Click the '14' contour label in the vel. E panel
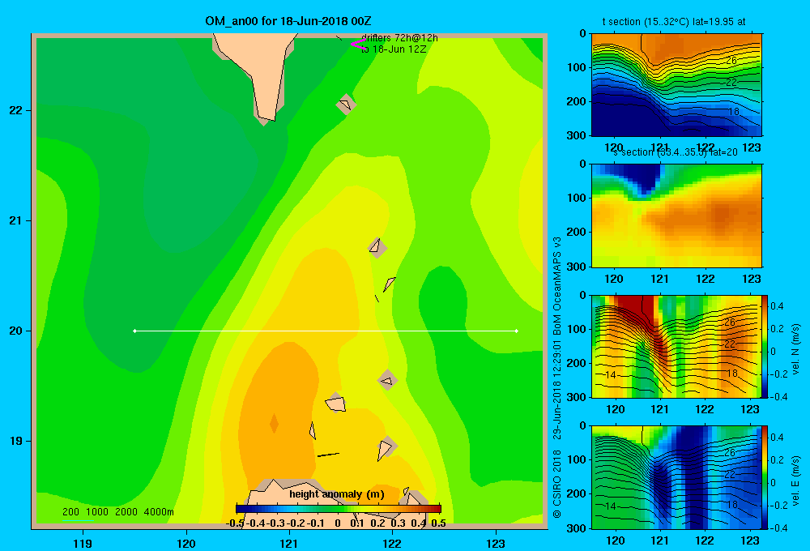Image resolution: width=810 pixels, height=551 pixels. pos(610,506)
